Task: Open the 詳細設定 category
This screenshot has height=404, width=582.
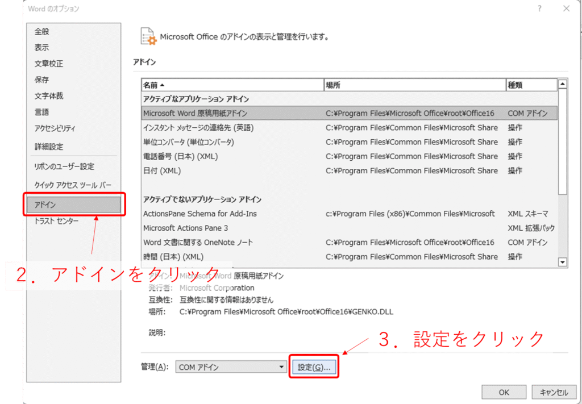Action: click(49, 147)
